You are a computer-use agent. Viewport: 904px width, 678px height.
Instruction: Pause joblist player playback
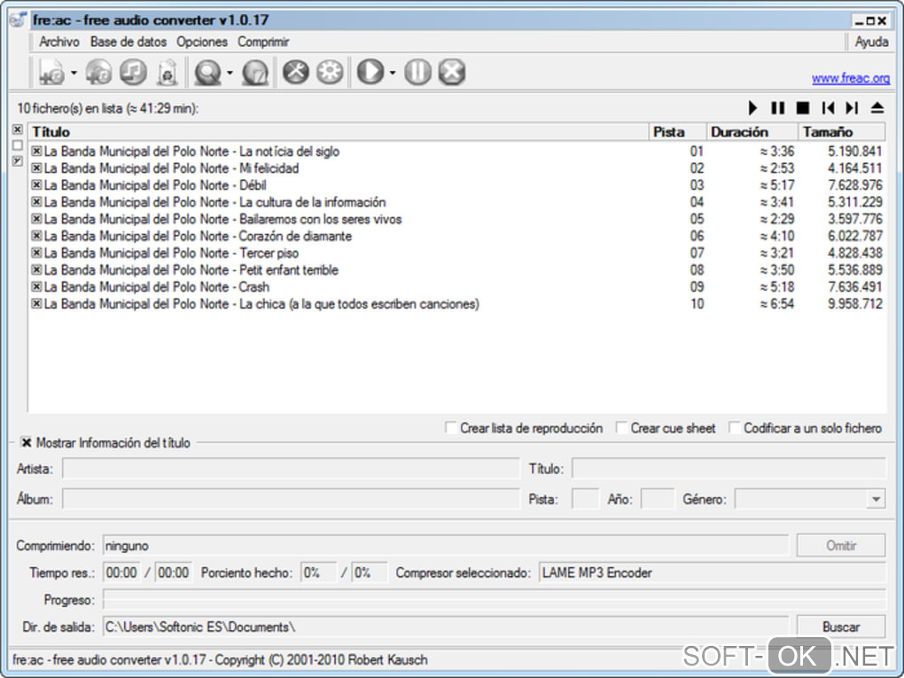coord(778,108)
